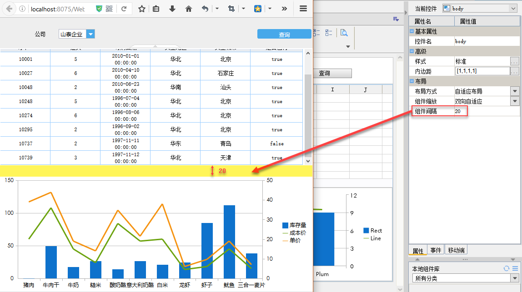522x292 pixels.
Task: Click the localhost:8075 address bar
Action: point(58,9)
